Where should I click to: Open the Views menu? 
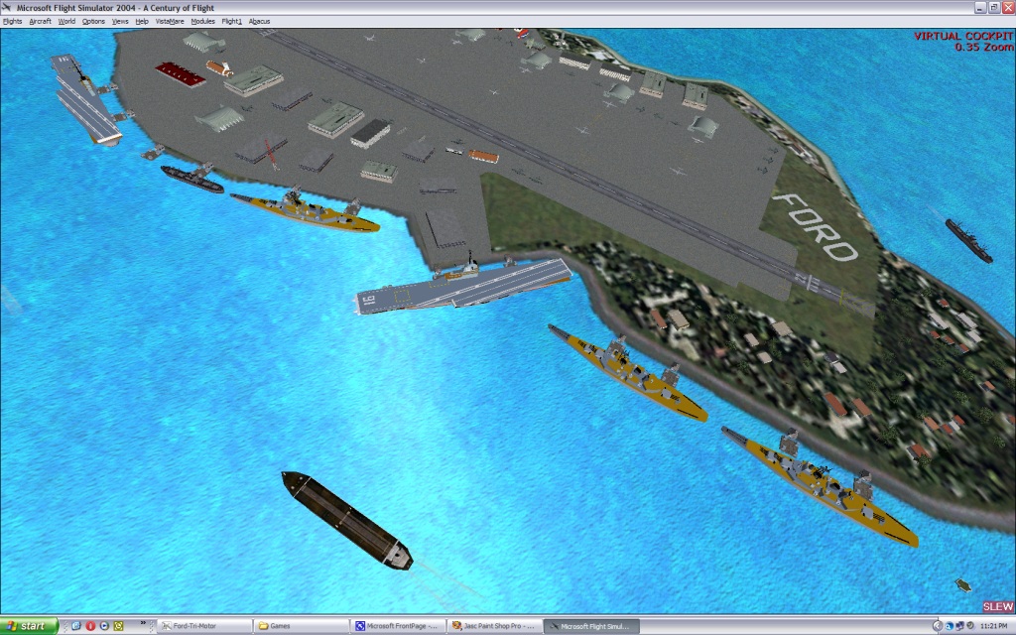pyautogui.click(x=120, y=21)
